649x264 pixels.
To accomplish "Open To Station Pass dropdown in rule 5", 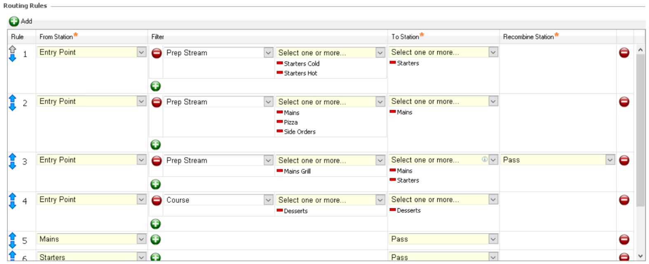I will 493,239.
